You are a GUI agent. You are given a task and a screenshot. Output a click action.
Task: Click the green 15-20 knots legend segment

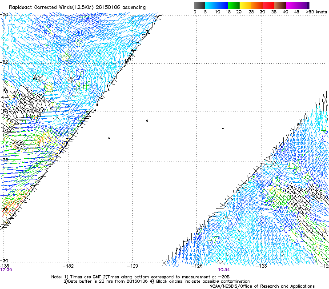[234, 5]
